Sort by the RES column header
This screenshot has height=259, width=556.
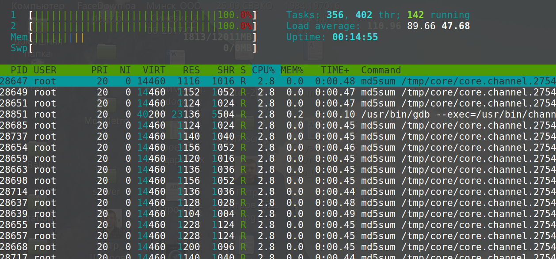(x=191, y=70)
